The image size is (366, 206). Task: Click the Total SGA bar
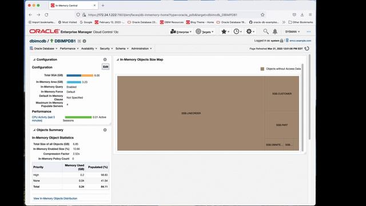80,76
